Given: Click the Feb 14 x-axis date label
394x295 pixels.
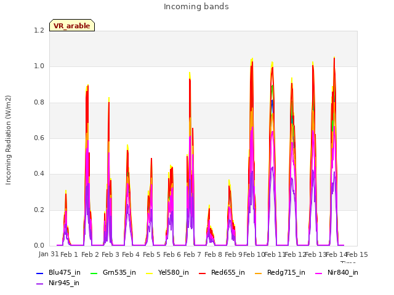Looking at the screenshot, I should [x=336, y=254].
